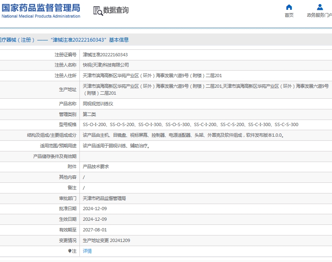Open the 详情 link
The height and width of the screenshot is (262, 332).
pos(87,251)
